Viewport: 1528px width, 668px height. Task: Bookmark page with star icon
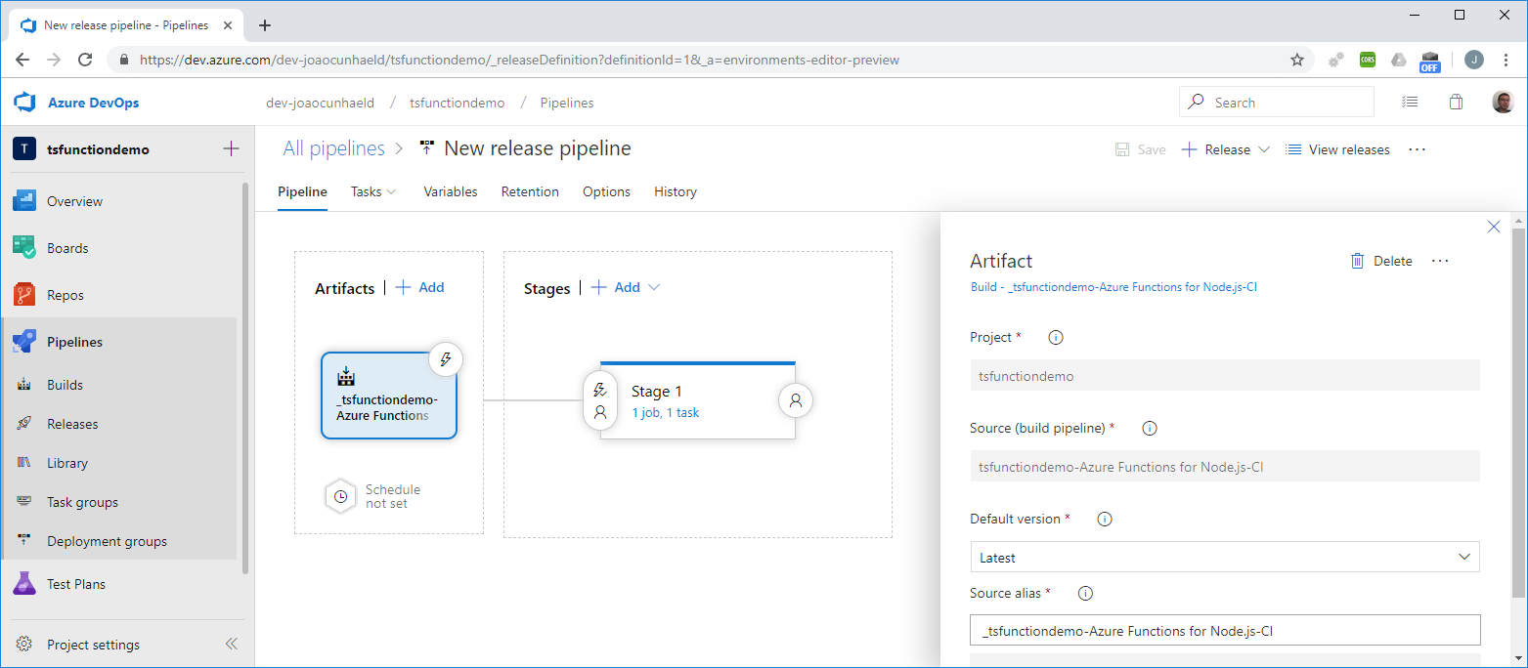tap(1297, 60)
